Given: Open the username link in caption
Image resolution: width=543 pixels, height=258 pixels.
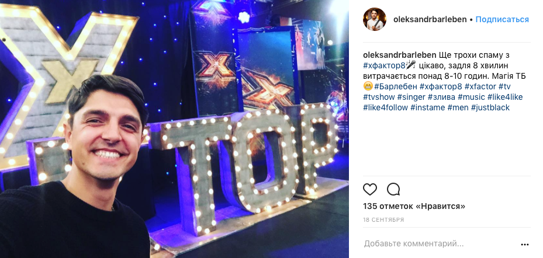Looking at the screenshot, I should (400, 55).
